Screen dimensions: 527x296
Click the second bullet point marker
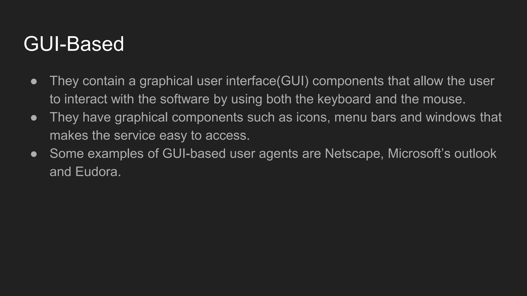(34, 118)
